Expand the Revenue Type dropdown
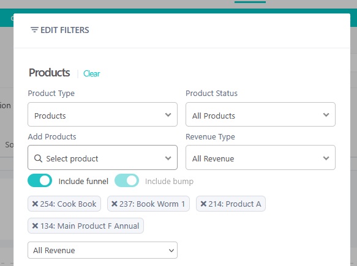357x266 pixels. click(x=260, y=158)
